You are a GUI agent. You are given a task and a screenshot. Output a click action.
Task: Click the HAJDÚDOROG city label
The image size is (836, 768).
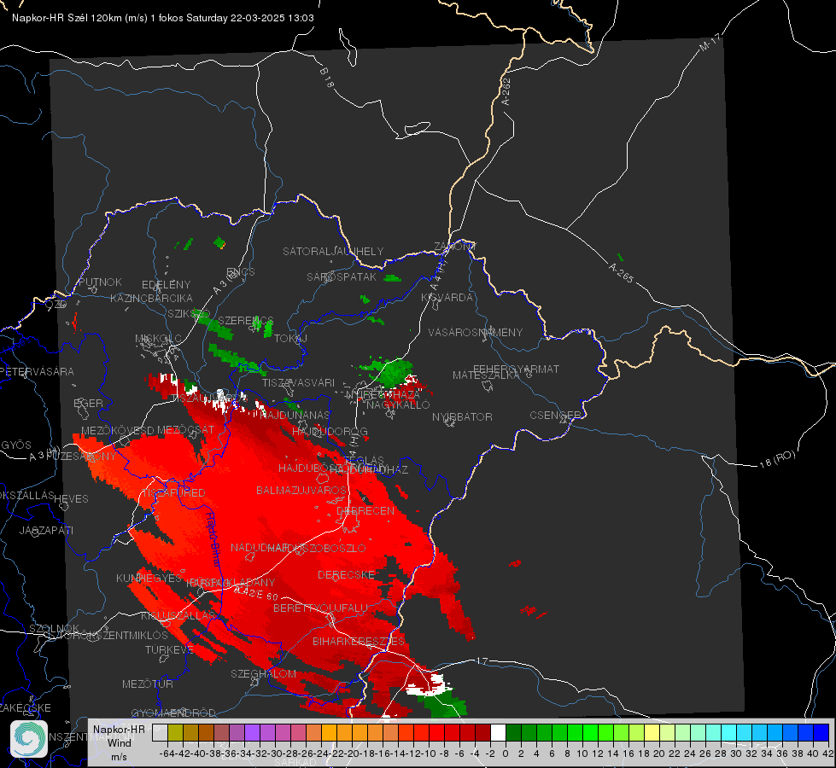click(x=330, y=431)
